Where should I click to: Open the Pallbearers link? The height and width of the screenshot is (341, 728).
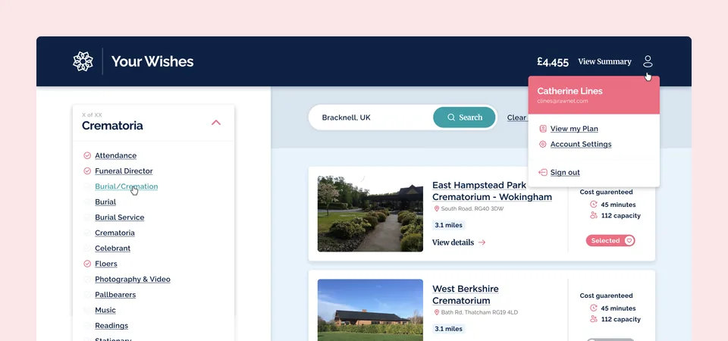pos(115,295)
